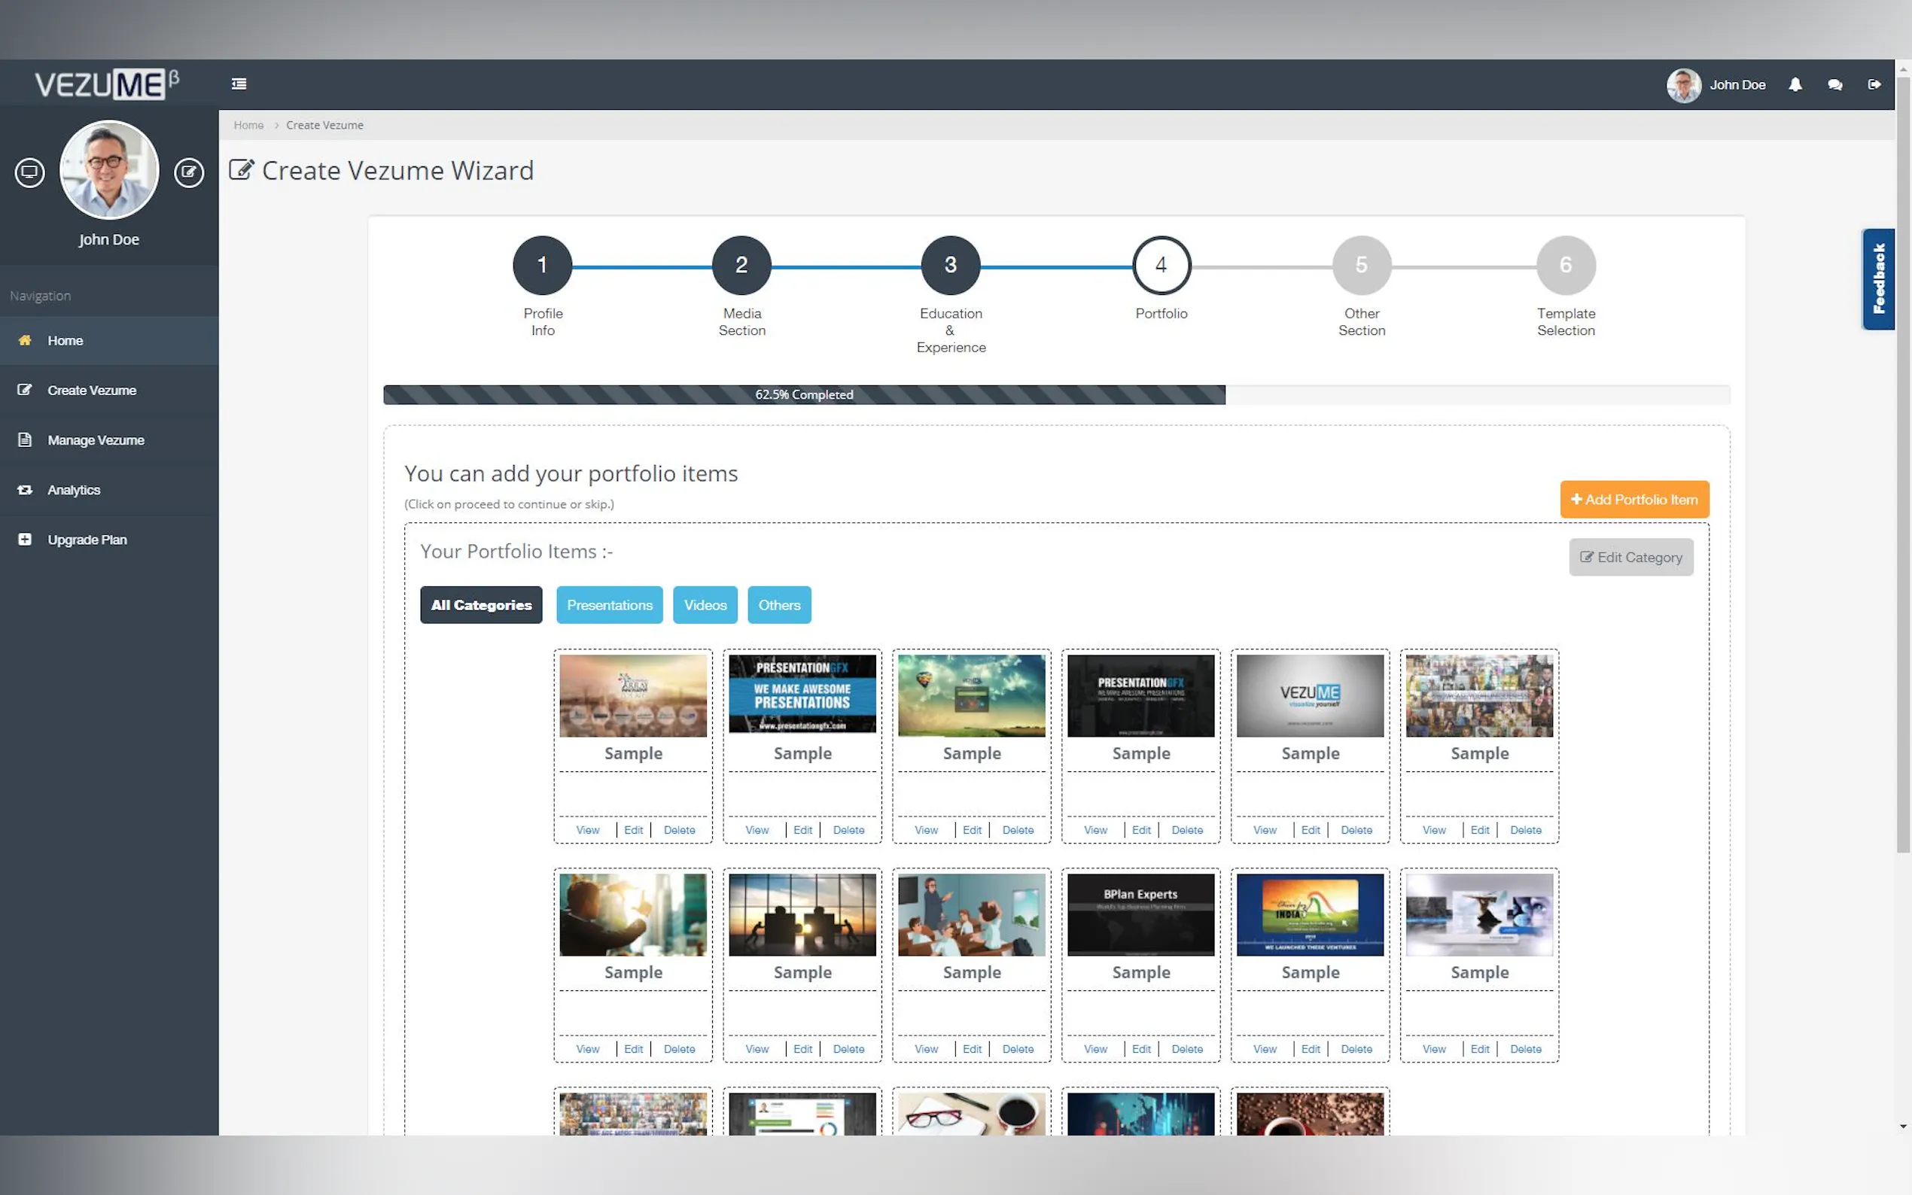Viewport: 1912px width, 1195px height.
Task: Click the Analytics sidebar icon
Action: [25, 489]
